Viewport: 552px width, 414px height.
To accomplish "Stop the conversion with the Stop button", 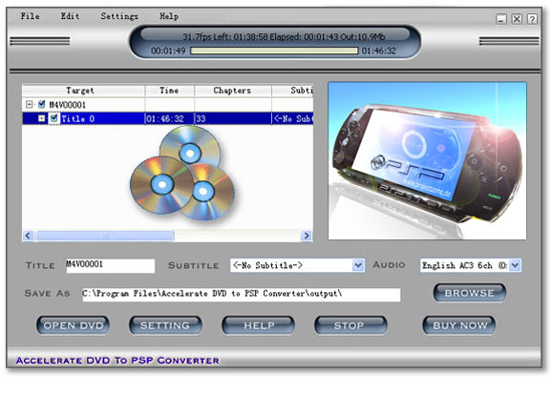I will click(350, 325).
